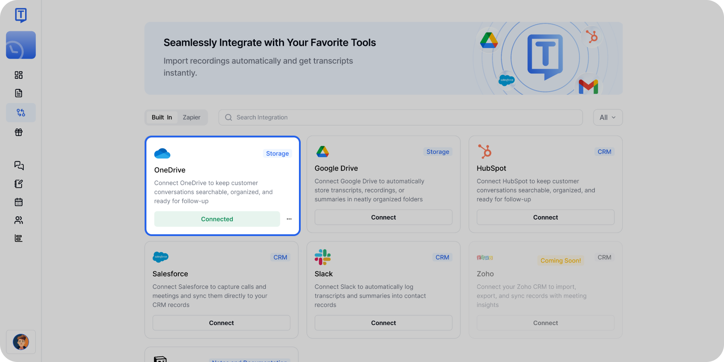Click the Search Integration field
Image resolution: width=724 pixels, height=362 pixels.
(x=400, y=118)
